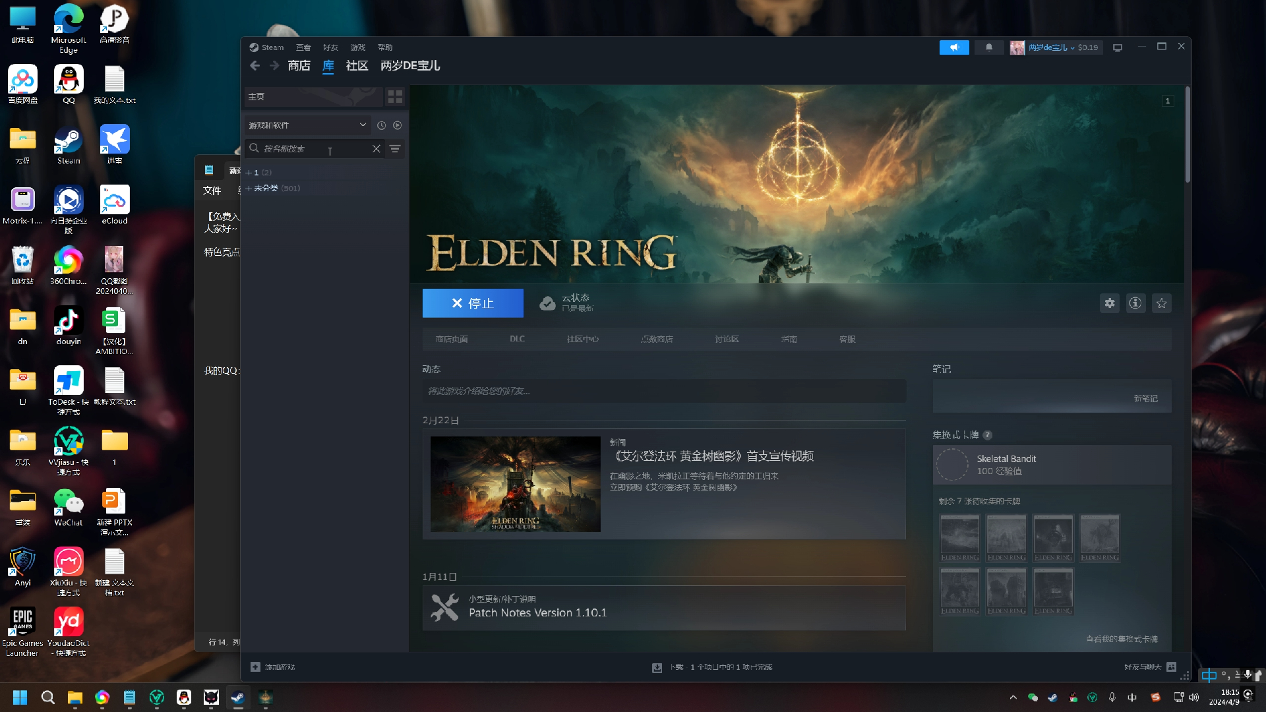Click the game page vertical scrollbar
This screenshot has width=1266, height=712.
click(1188, 135)
